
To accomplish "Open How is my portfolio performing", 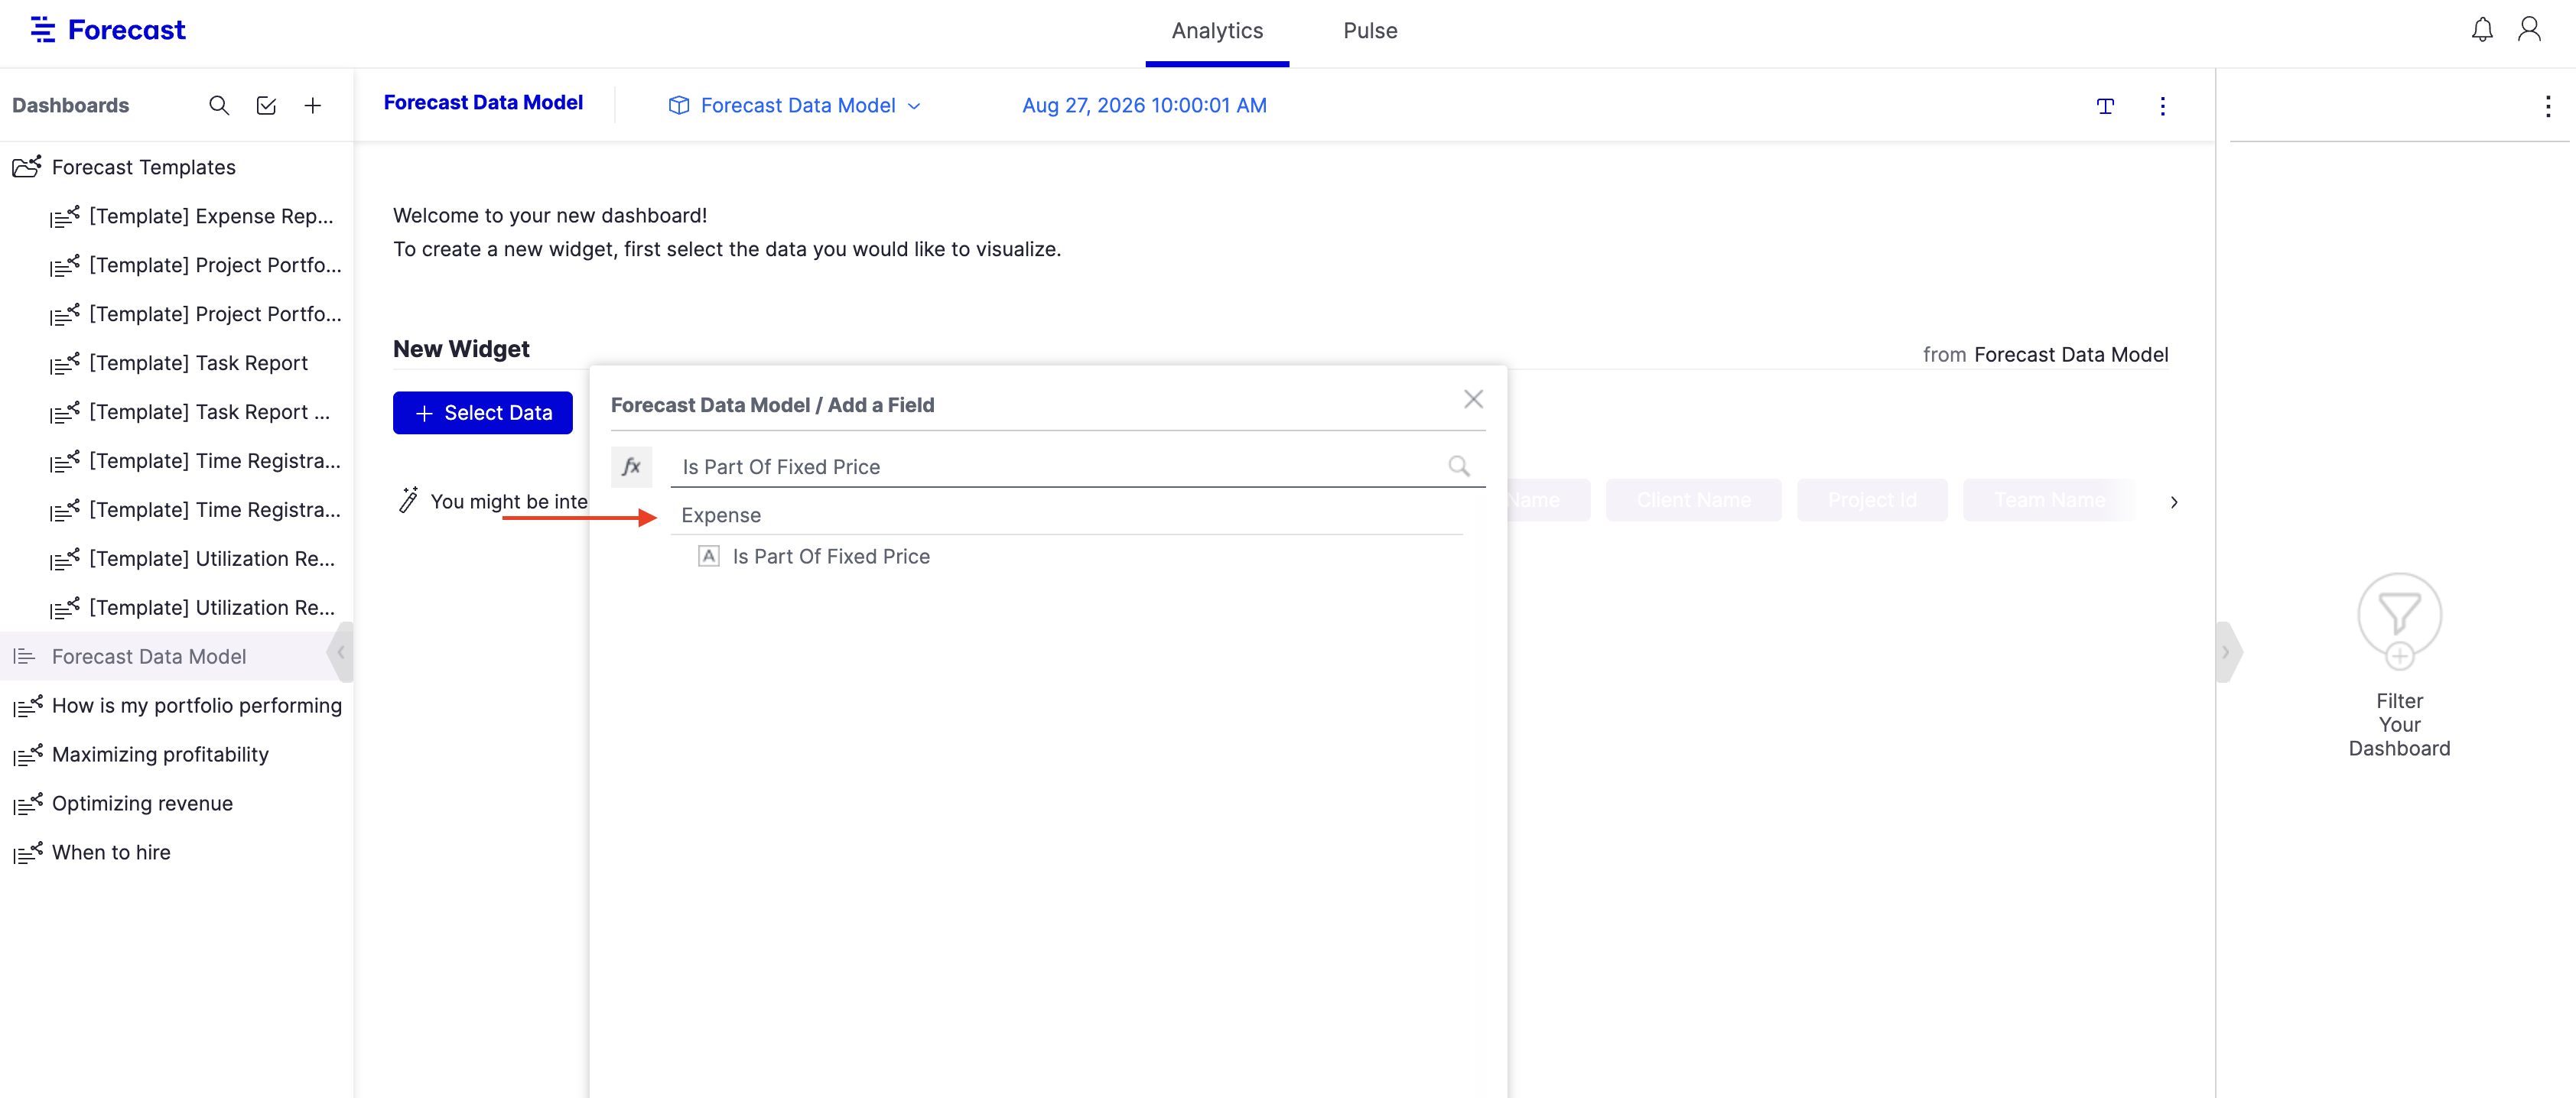I will pos(197,705).
